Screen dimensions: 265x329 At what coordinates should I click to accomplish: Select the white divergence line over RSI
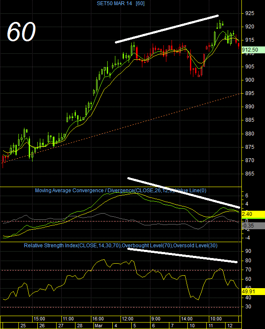click(x=182, y=255)
